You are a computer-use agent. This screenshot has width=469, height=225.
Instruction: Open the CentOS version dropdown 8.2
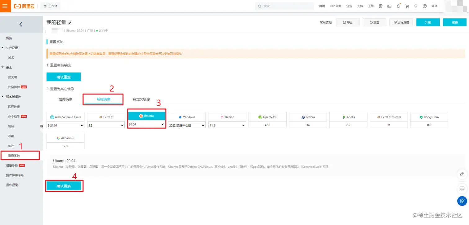coord(106,125)
